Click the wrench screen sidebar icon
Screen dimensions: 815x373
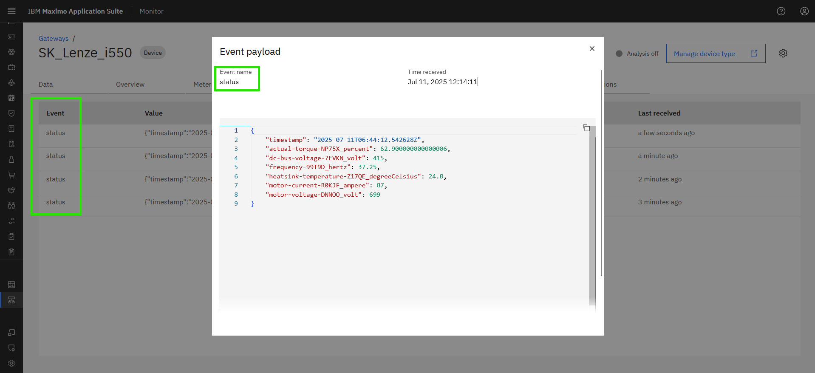(x=11, y=37)
